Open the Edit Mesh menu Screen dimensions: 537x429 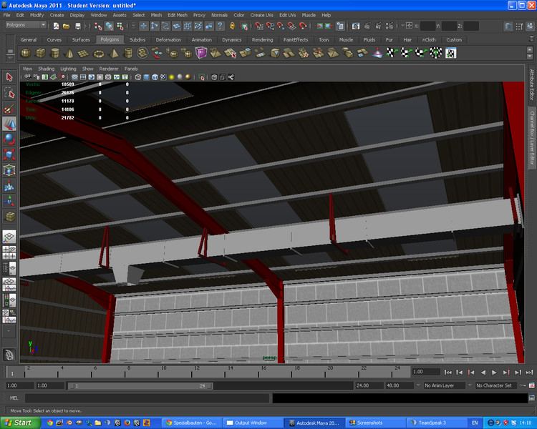click(x=178, y=15)
